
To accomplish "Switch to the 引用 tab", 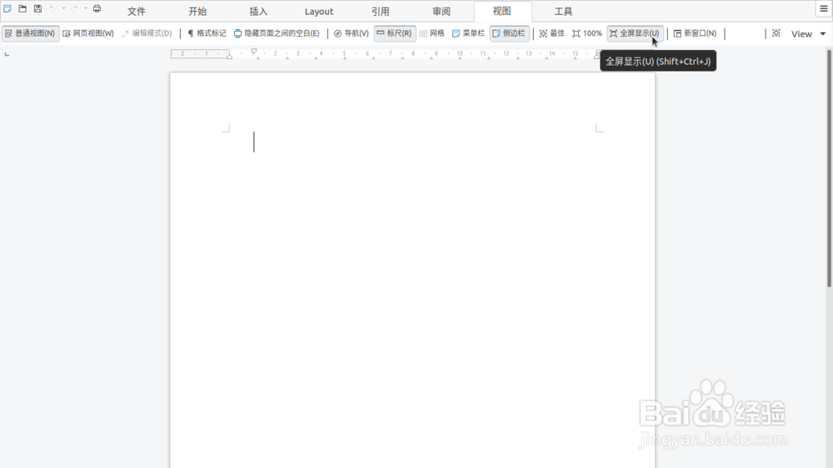I will 381,11.
